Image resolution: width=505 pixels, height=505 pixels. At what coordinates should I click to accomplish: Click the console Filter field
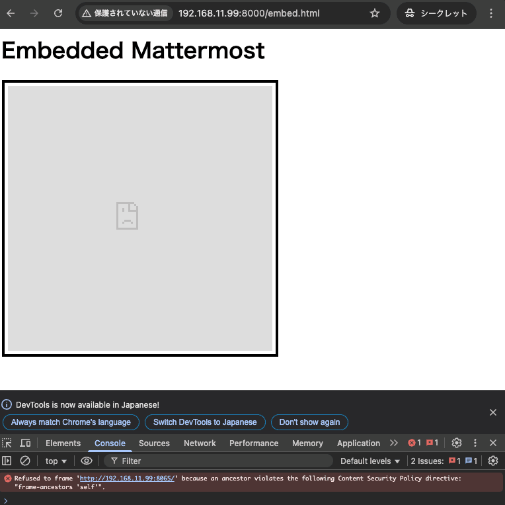tap(218, 461)
